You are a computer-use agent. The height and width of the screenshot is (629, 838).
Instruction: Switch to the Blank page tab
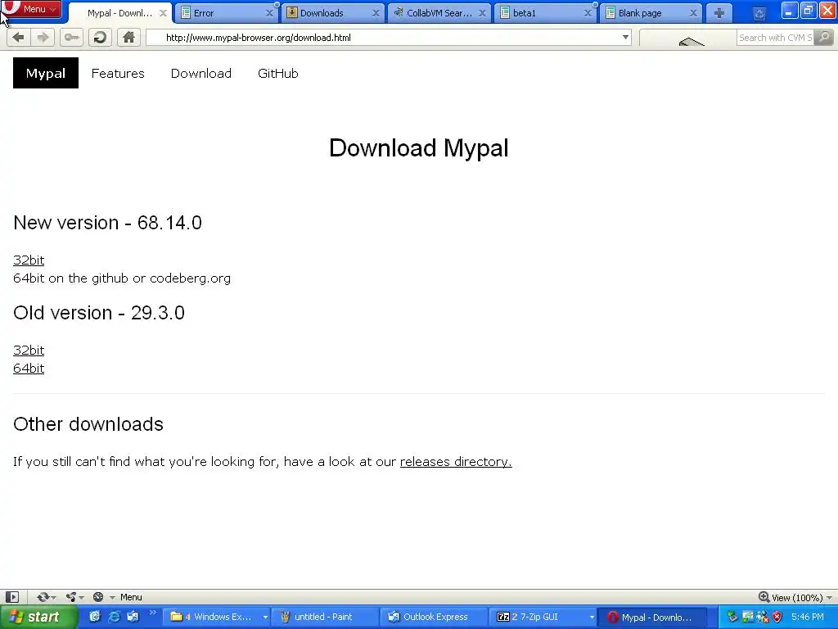click(651, 13)
